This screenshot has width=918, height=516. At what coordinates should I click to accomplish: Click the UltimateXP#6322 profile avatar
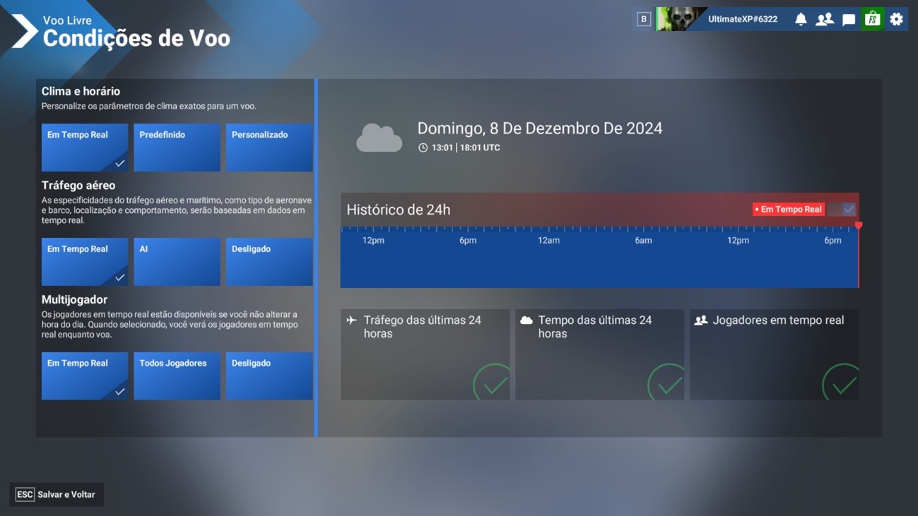681,19
